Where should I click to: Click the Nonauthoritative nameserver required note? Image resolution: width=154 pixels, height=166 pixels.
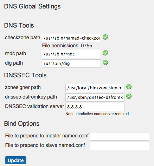[x=97, y=114]
